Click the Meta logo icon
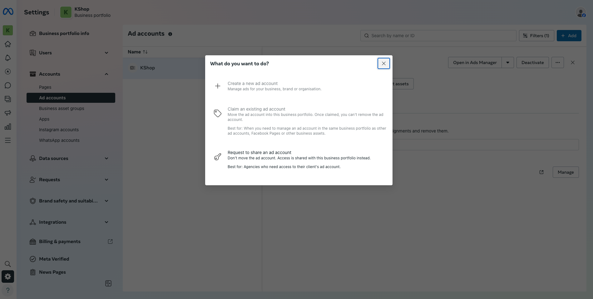This screenshot has height=299, width=593. point(8,12)
